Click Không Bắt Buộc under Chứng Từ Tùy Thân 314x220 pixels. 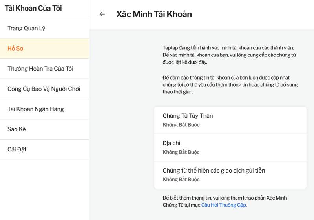click(x=181, y=125)
